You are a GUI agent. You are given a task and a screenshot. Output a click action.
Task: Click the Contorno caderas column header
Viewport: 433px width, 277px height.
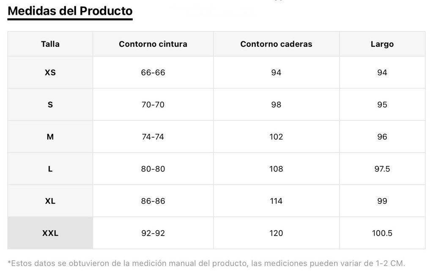coord(276,44)
